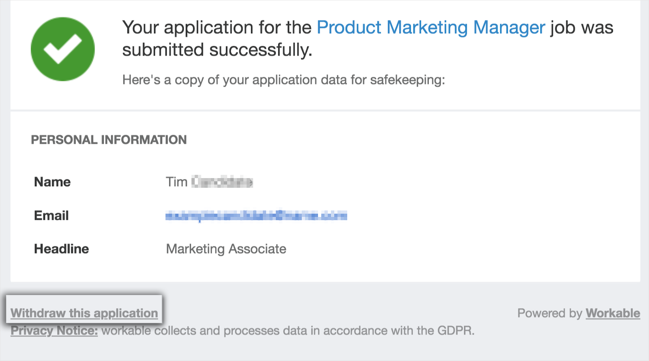Open the Privacy Notice link

pos(54,331)
